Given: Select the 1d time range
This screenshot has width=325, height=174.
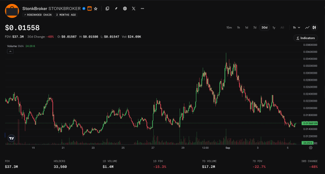Looking at the screenshot, I should click(247, 28).
